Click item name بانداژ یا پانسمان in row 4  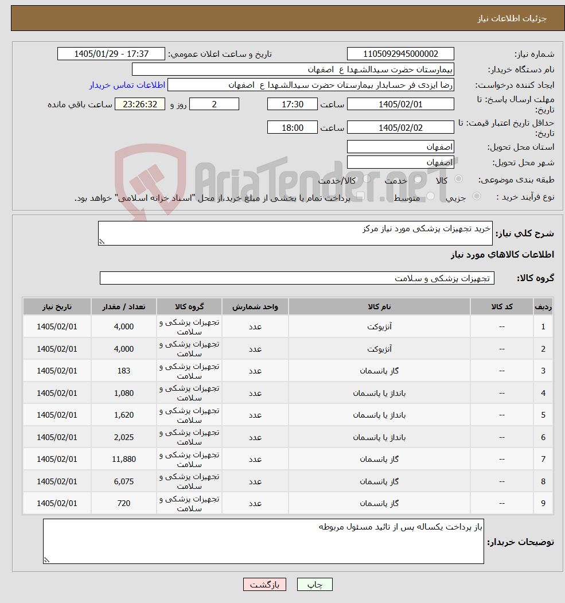pos(379,393)
